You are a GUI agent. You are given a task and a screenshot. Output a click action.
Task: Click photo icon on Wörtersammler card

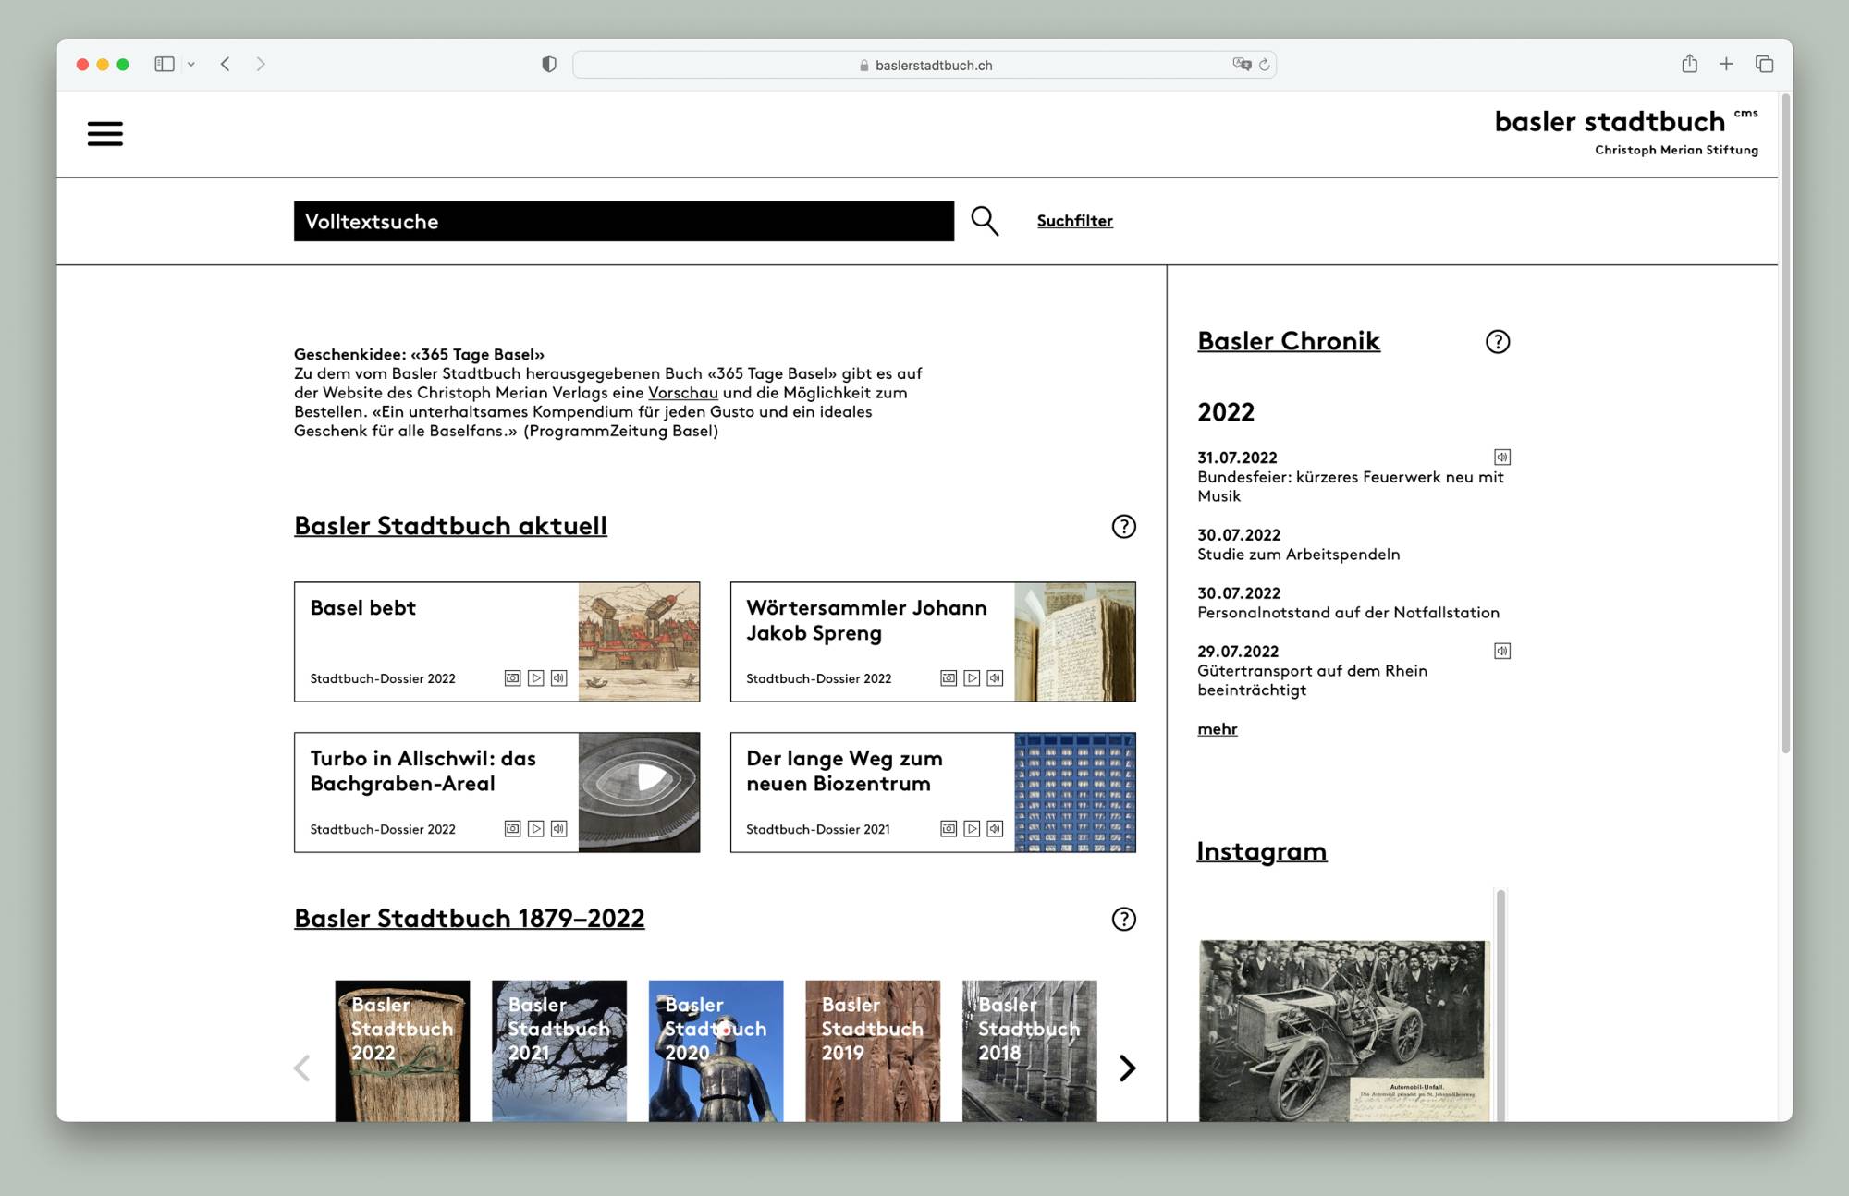[949, 678]
